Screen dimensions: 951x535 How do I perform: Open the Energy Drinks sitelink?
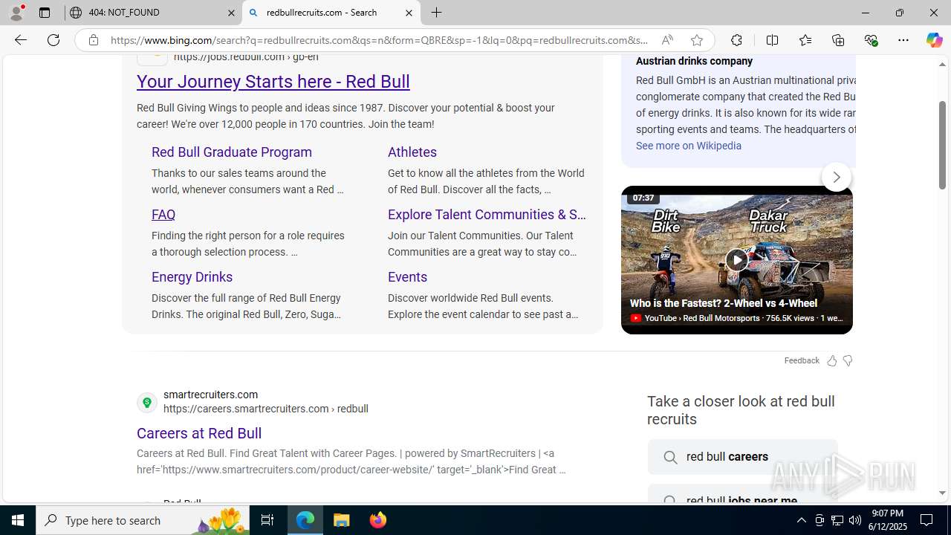point(192,276)
